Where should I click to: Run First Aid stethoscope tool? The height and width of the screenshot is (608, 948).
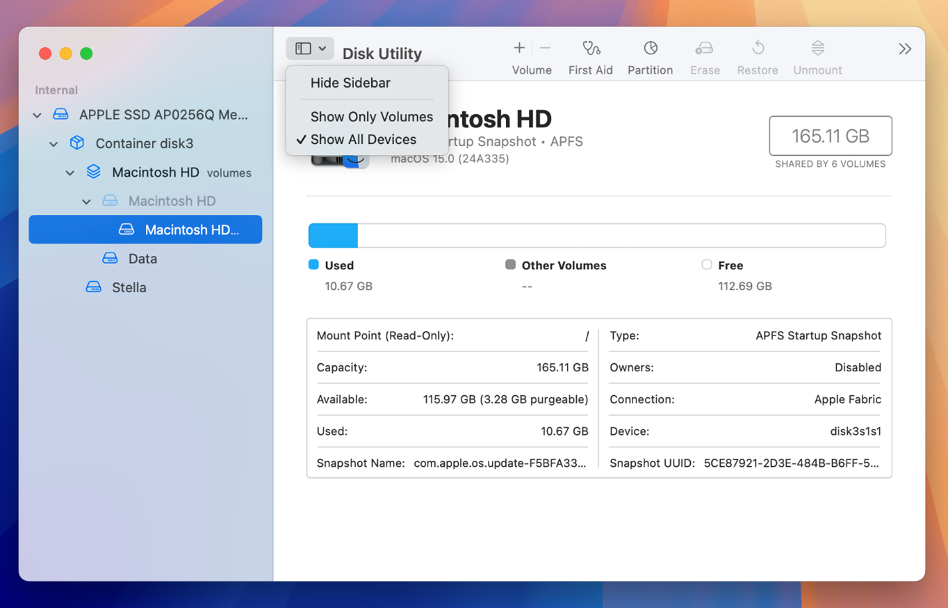(x=591, y=48)
